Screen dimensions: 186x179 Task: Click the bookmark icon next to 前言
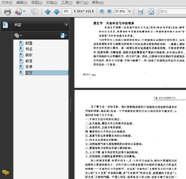[21, 61]
